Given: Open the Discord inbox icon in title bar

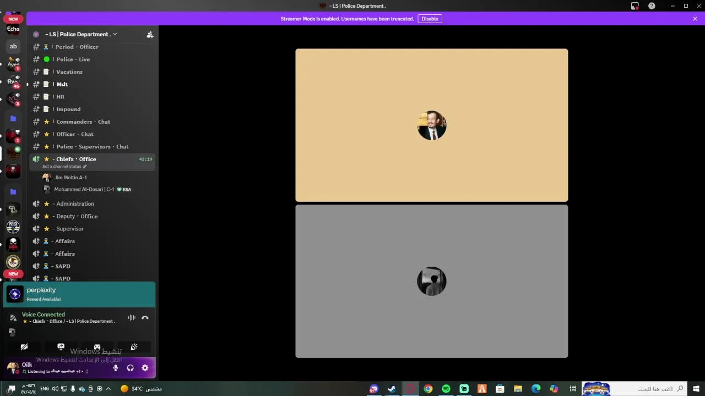Looking at the screenshot, I should tap(635, 6).
